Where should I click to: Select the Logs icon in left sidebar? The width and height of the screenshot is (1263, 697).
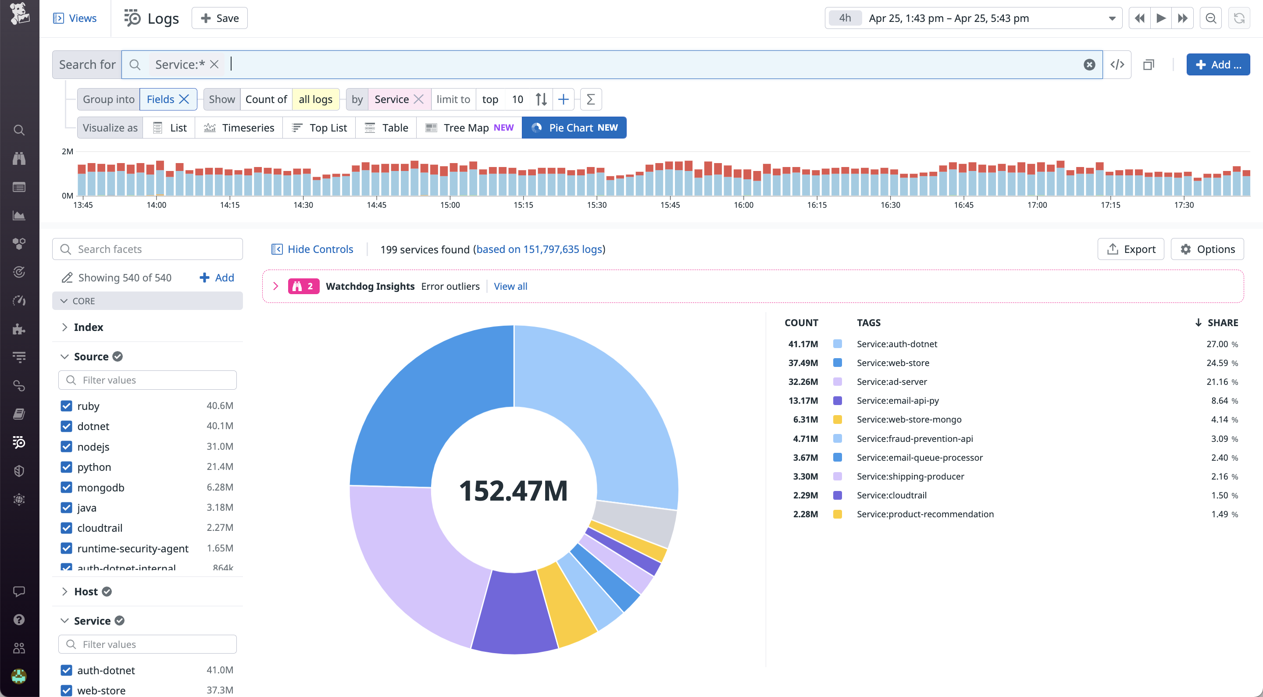[19, 442]
